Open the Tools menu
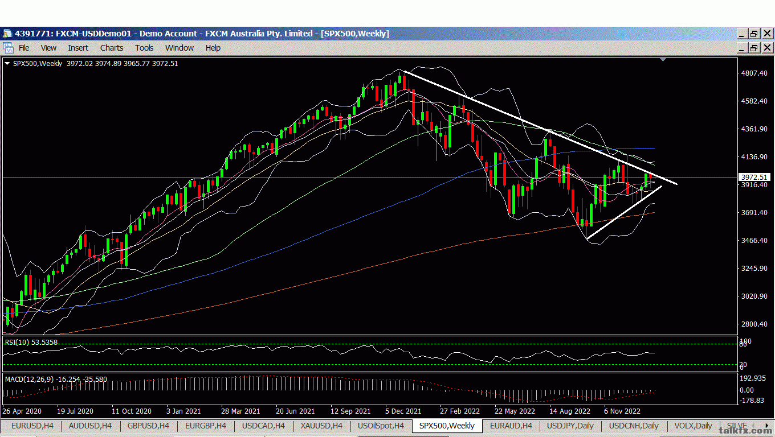This screenshot has width=775, height=437. (x=144, y=48)
